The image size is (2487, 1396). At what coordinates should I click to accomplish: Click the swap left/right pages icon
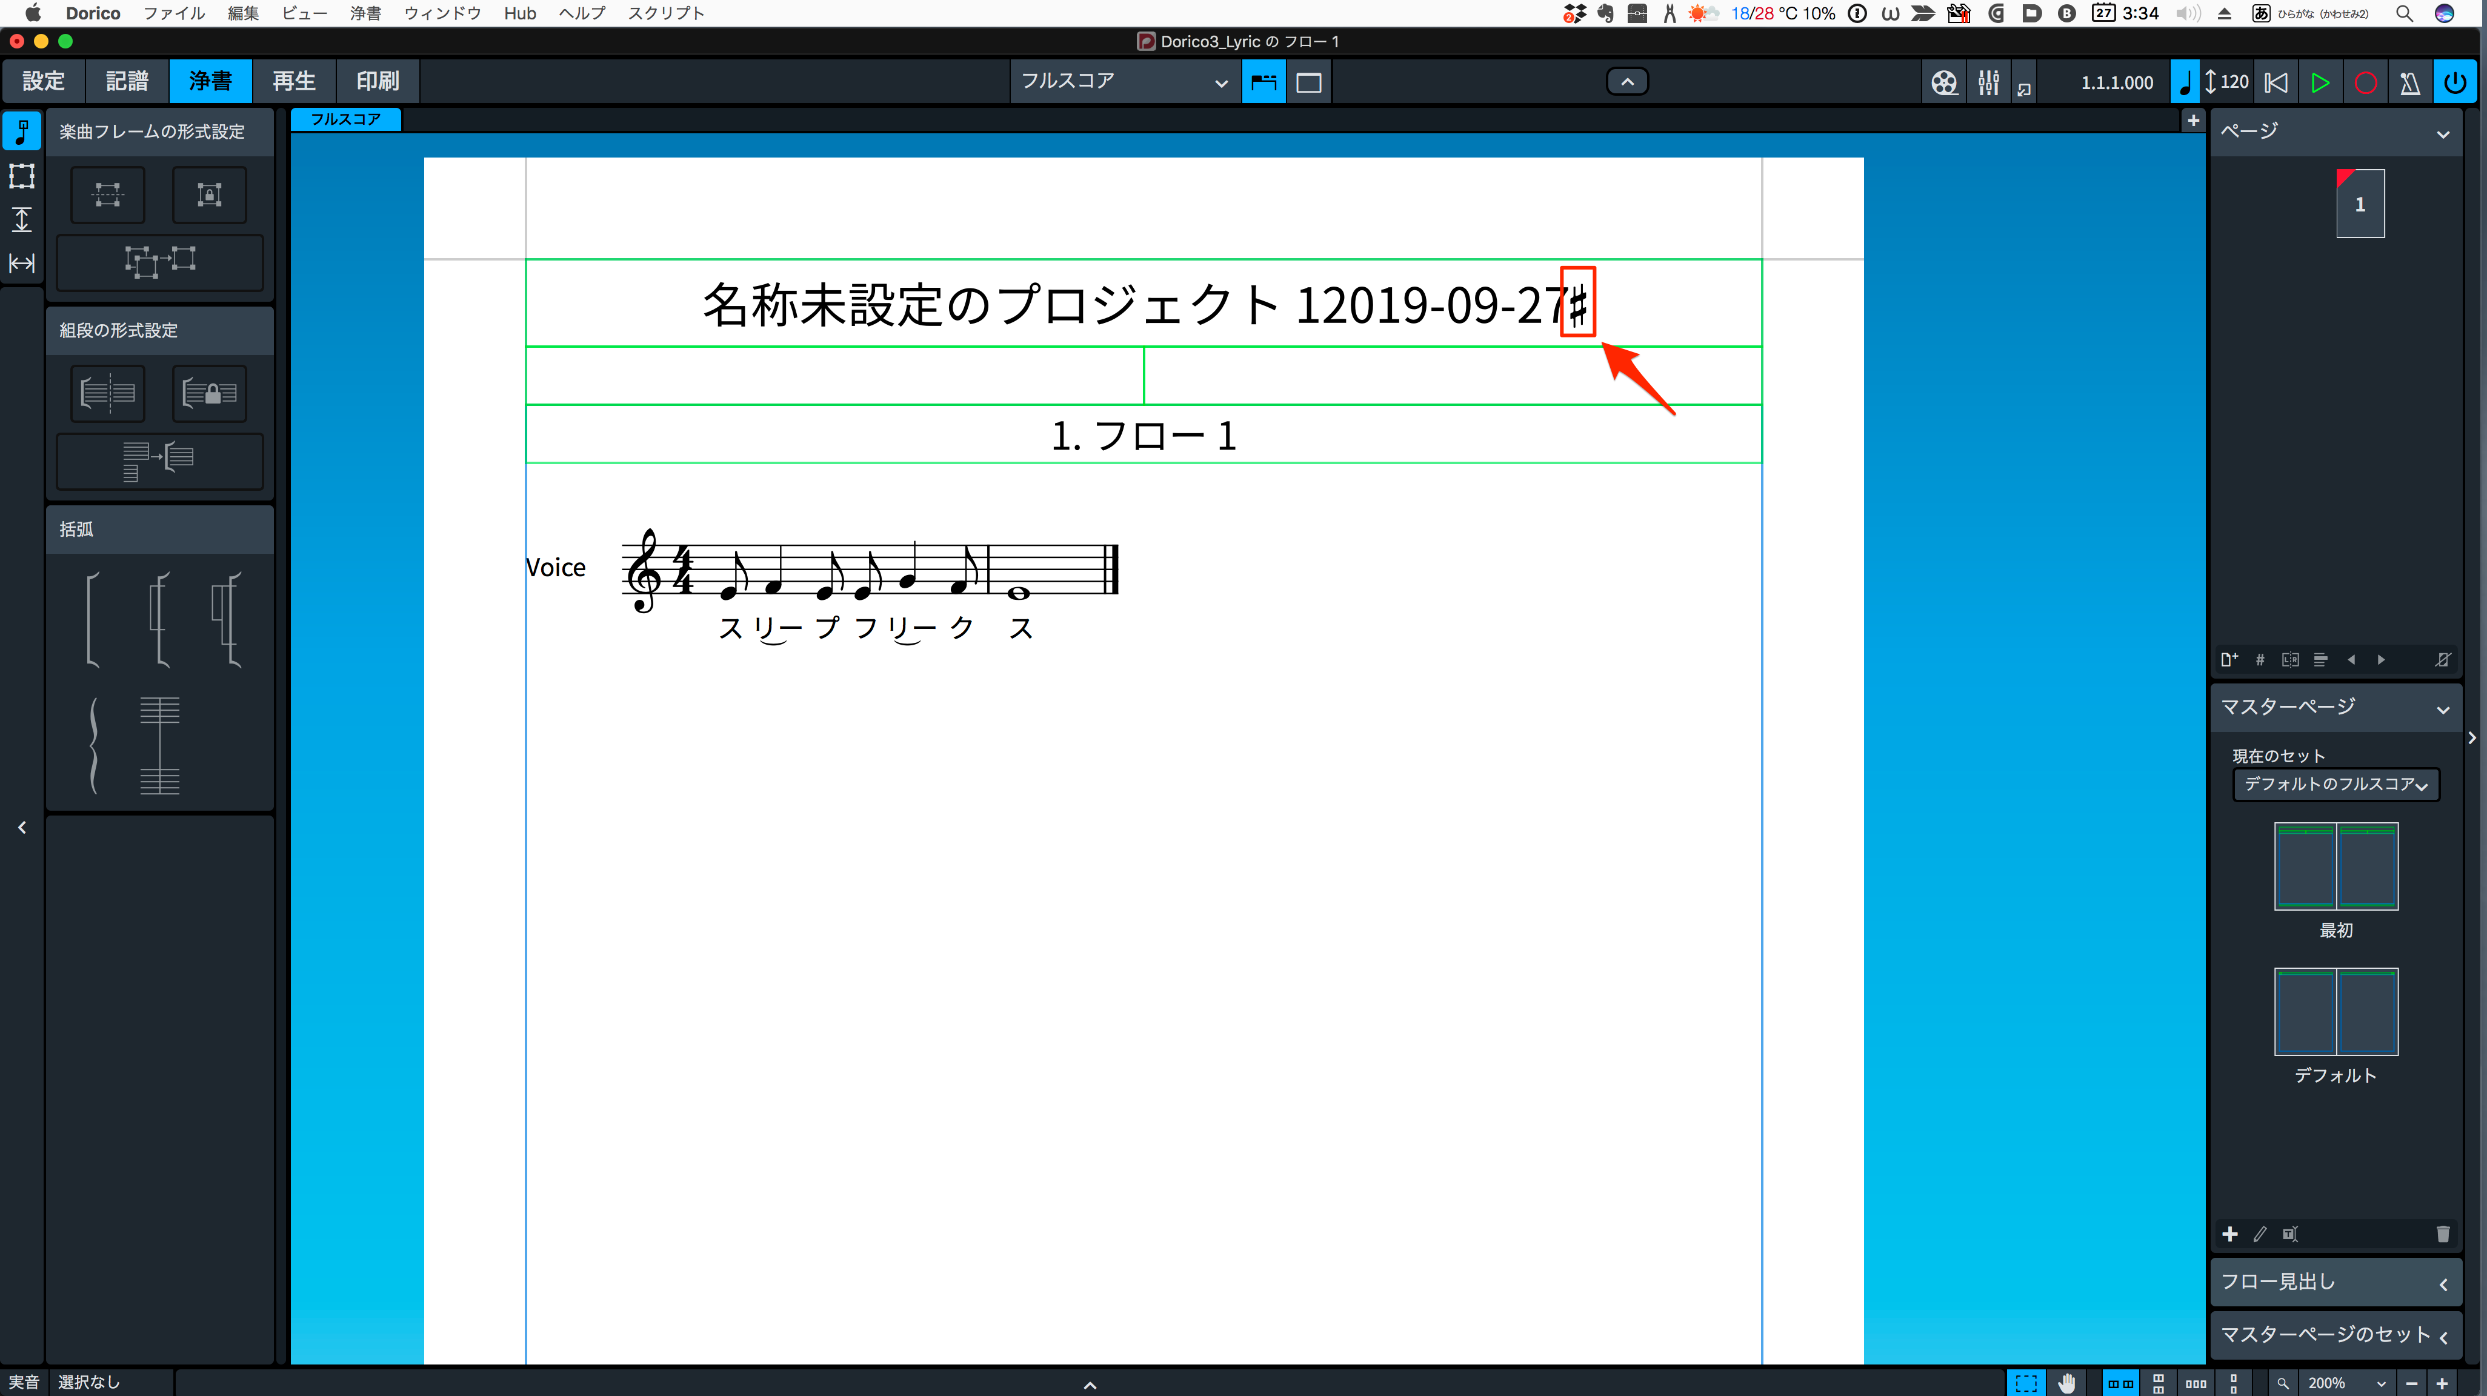(2290, 660)
